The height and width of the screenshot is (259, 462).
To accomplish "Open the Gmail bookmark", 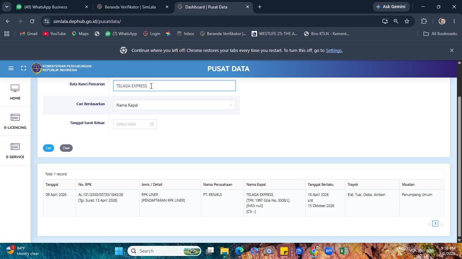I will click(28, 34).
